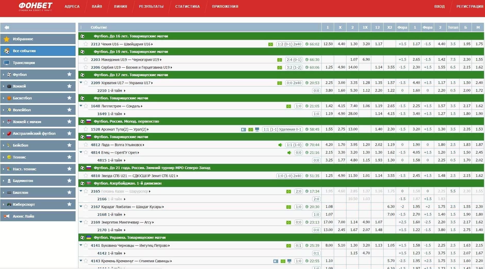
Task: Favorite the Чехия U16 — Швейцария U16 event
Action: (x=86, y=44)
